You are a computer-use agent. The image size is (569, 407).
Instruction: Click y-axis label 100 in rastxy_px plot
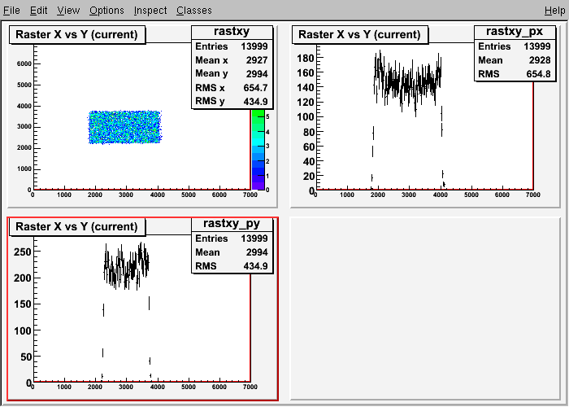point(305,117)
